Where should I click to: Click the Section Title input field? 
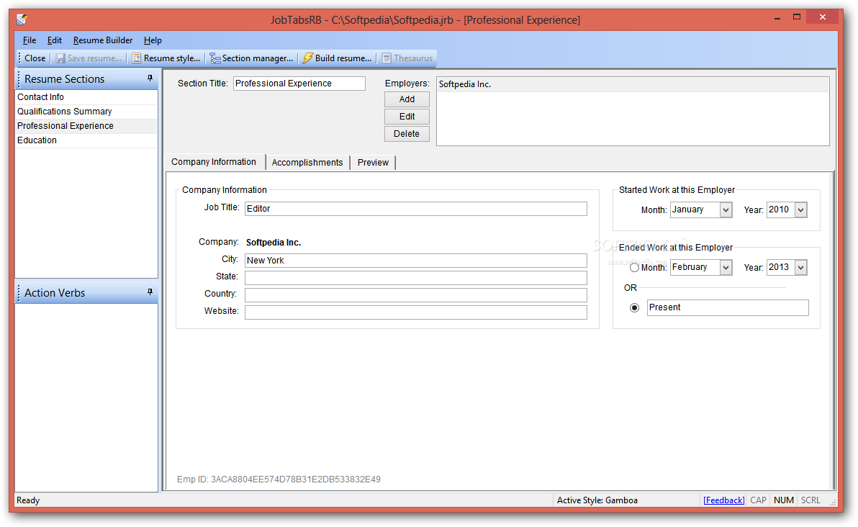tap(299, 84)
